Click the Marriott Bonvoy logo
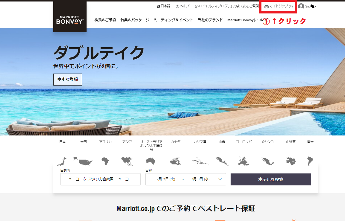345x221 pixels. [x=70, y=17]
